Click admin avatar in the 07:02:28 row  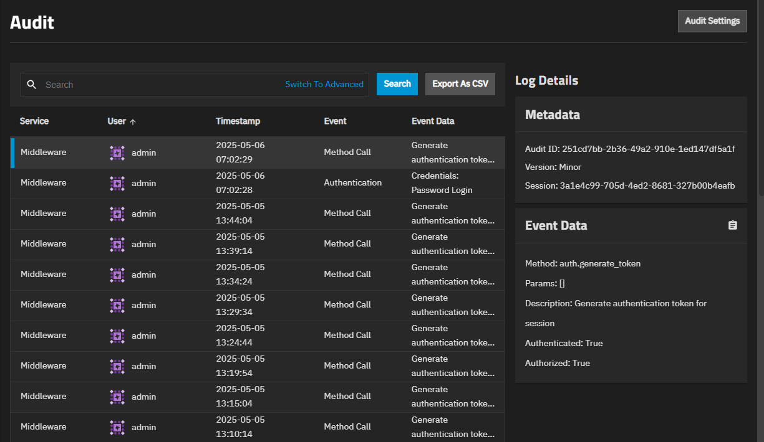[117, 183]
